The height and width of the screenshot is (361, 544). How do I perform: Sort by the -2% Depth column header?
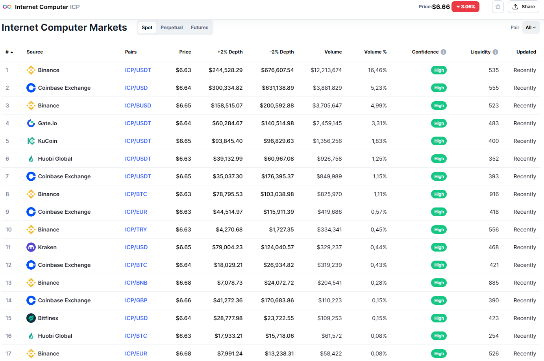[282, 52]
